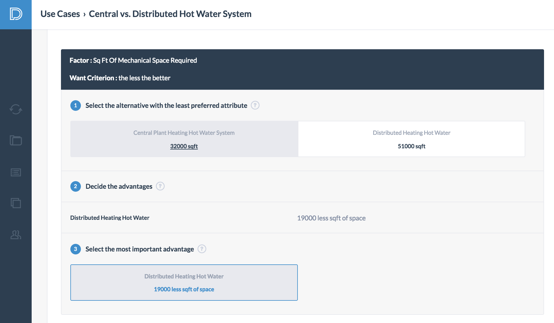Click Want Criterion: the less the better
The height and width of the screenshot is (323, 554).
(x=120, y=78)
